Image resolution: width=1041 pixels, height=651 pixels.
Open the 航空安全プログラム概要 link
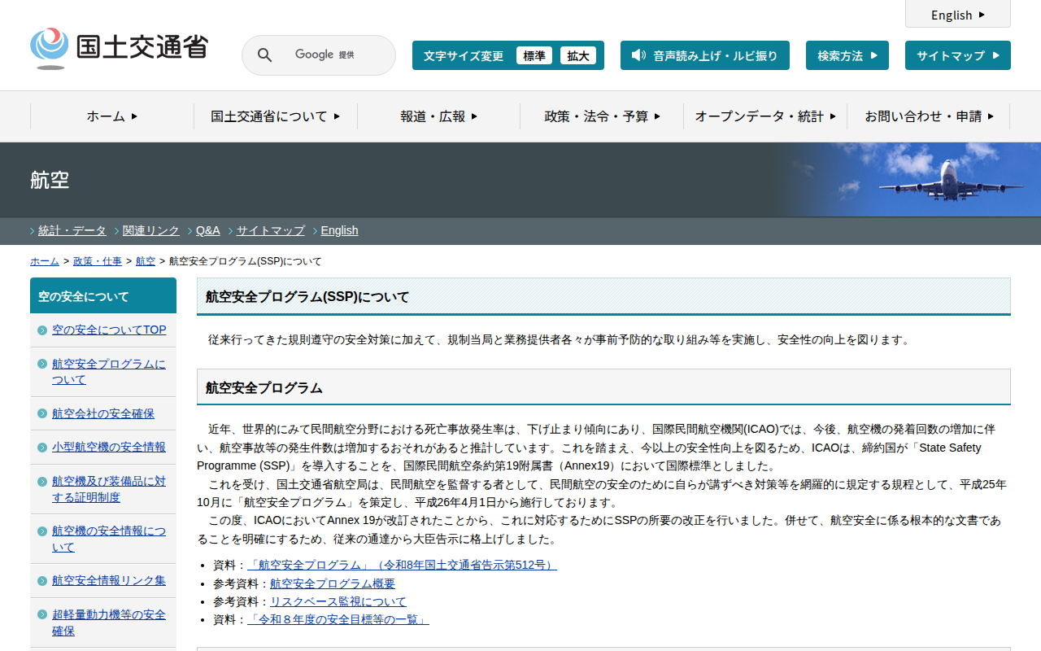[x=332, y=583]
